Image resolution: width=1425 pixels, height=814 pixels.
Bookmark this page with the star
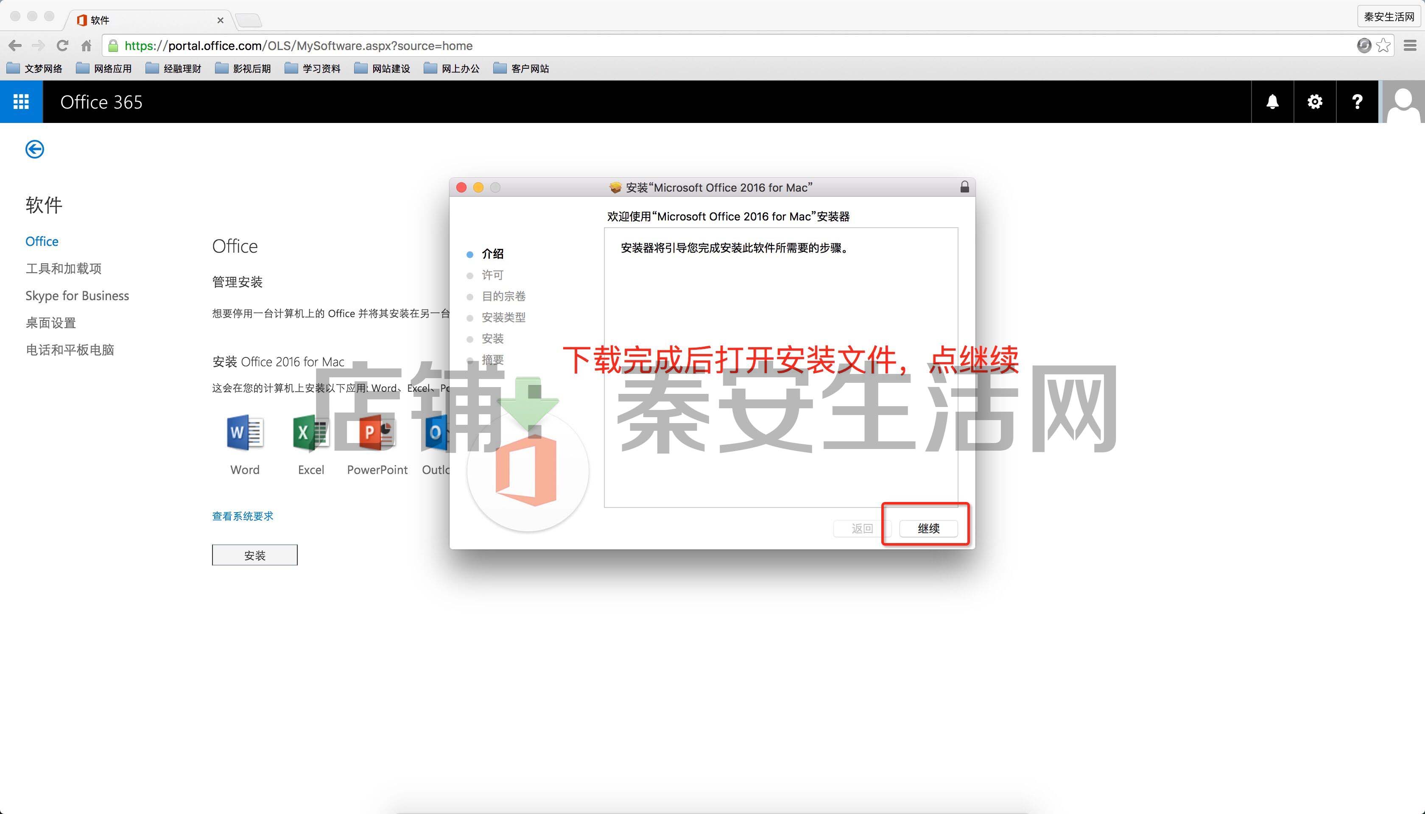[1383, 46]
